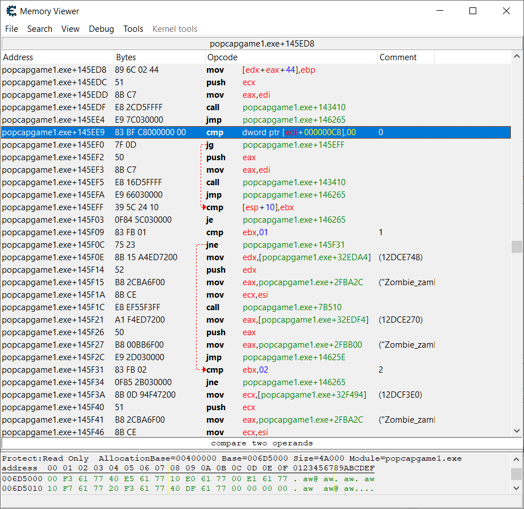
Task: Click the Address column header
Action: 57,57
